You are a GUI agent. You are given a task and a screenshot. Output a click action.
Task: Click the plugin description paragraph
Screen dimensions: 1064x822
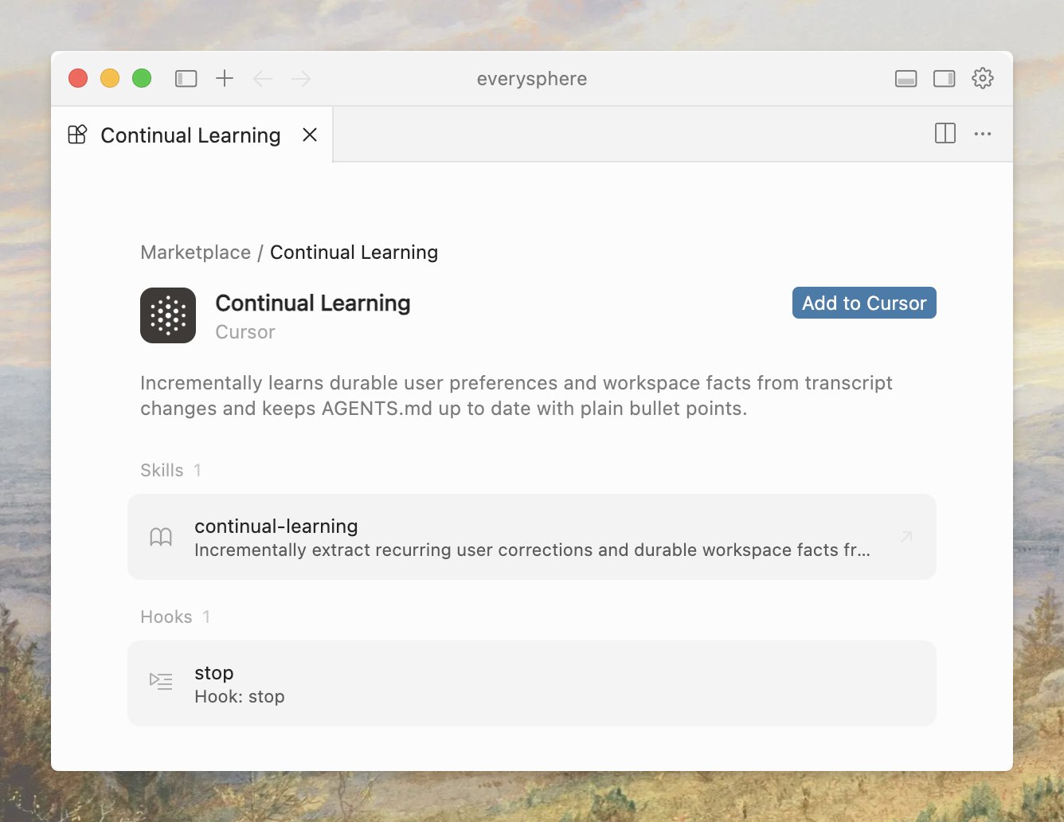click(x=516, y=395)
